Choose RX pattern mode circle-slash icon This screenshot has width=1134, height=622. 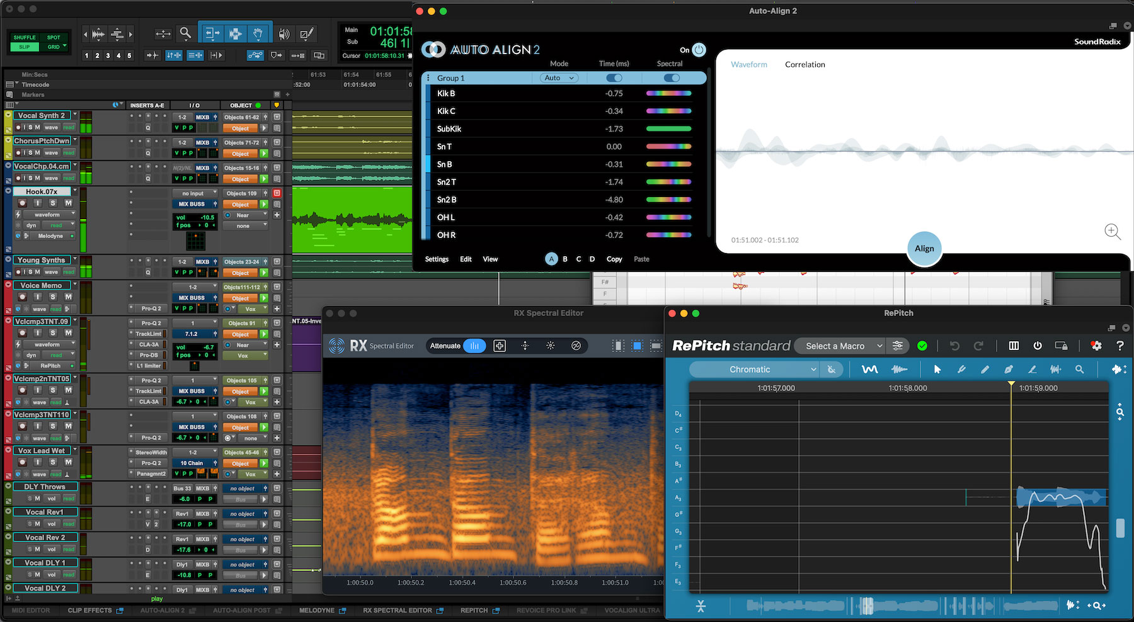[x=576, y=346]
